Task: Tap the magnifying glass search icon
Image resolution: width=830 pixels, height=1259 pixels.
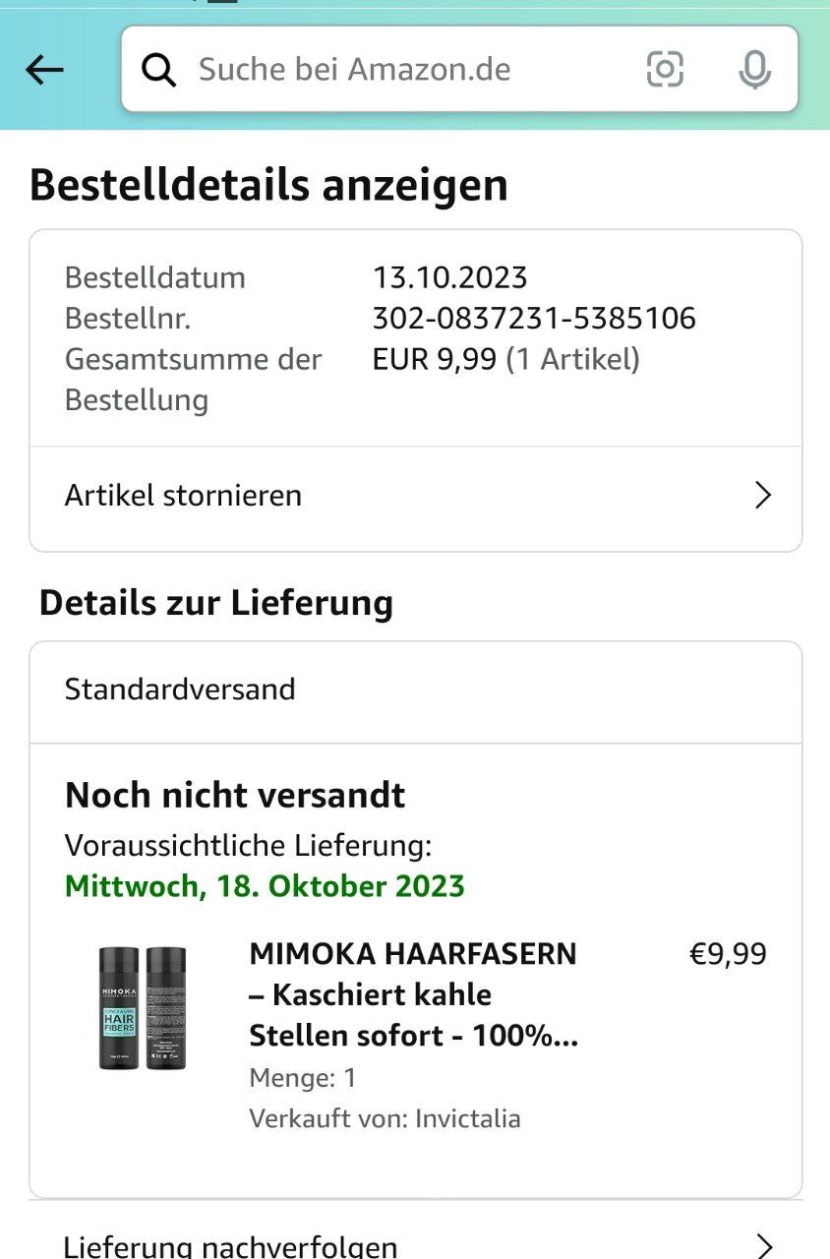Action: [159, 70]
